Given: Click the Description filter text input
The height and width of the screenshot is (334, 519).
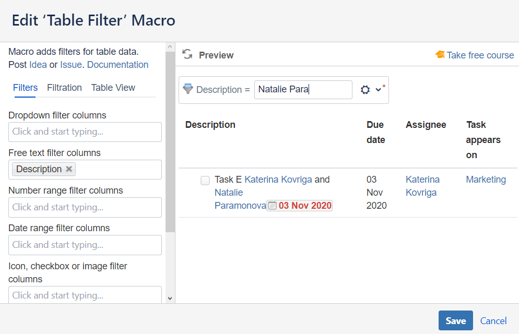Looking at the screenshot, I should [303, 90].
